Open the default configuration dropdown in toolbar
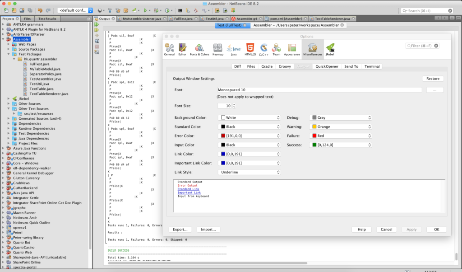Viewport: 462px width, 272px height. pos(75,10)
